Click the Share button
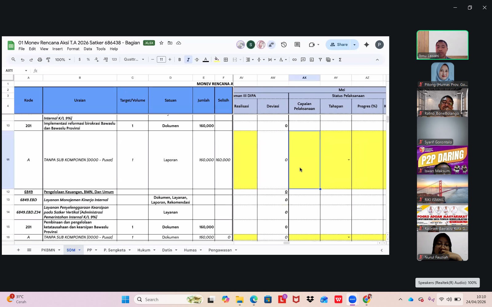Image resolution: width=492 pixels, height=307 pixels. coord(339,45)
